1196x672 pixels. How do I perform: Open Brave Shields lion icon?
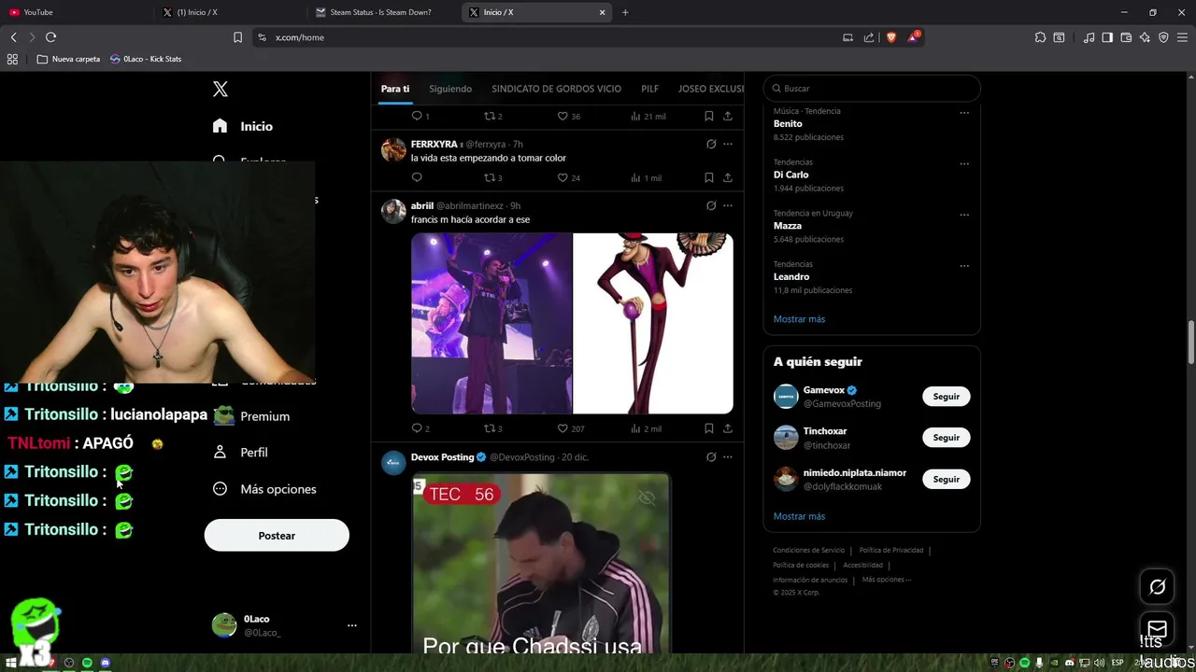(890, 37)
